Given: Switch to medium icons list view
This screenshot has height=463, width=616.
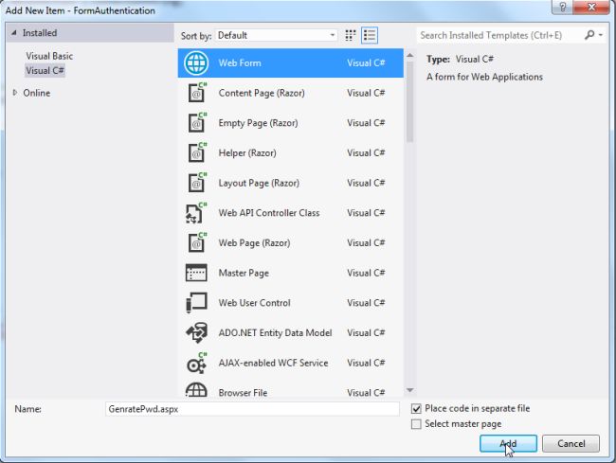Looking at the screenshot, I should tap(370, 35).
